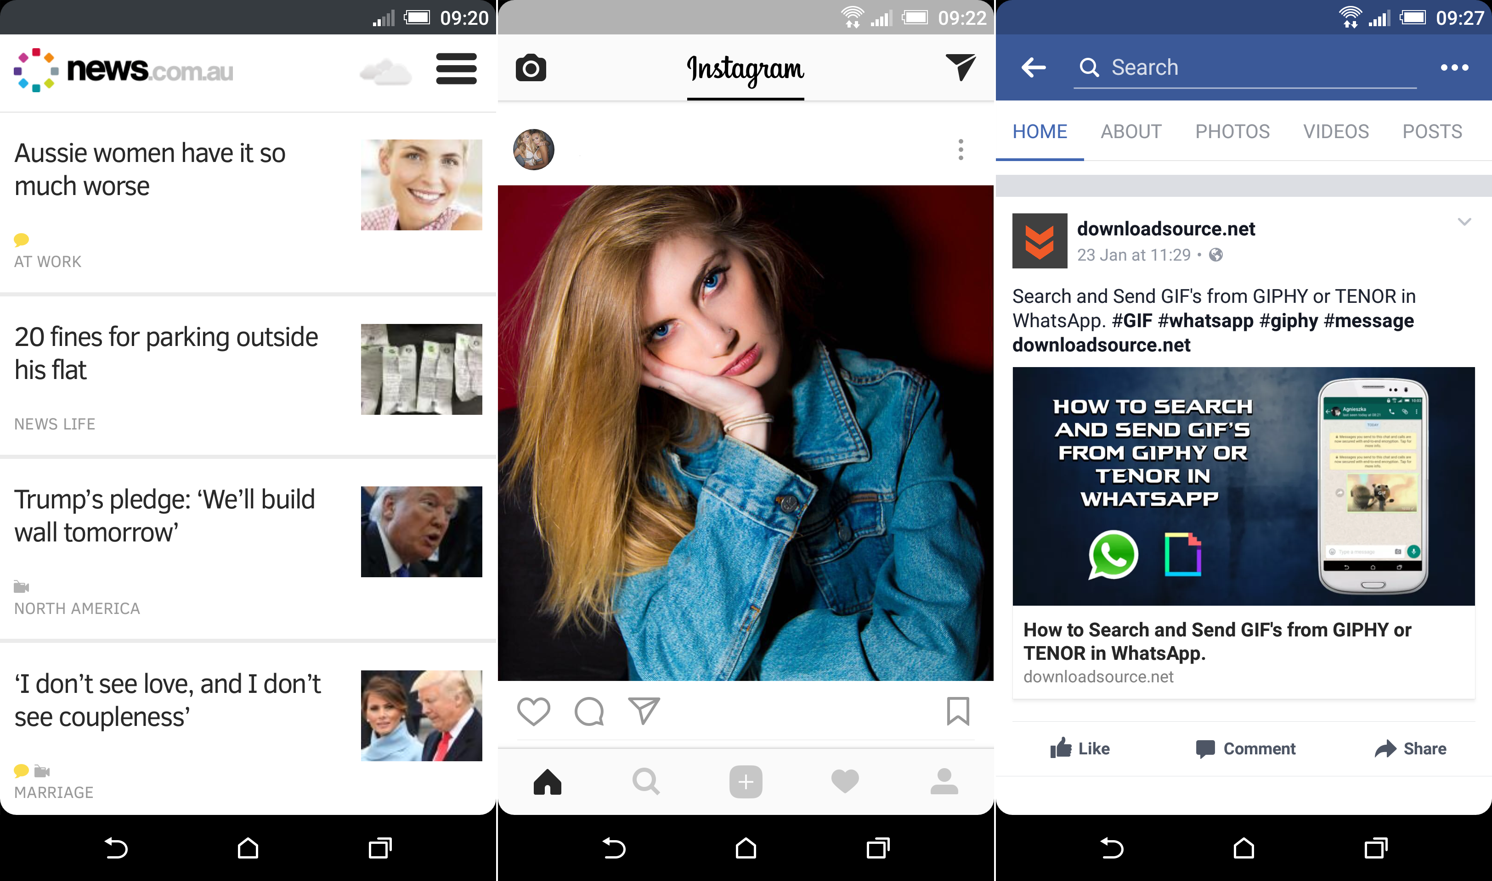Tap the NORTH AMERICA category label

pyautogui.click(x=77, y=608)
